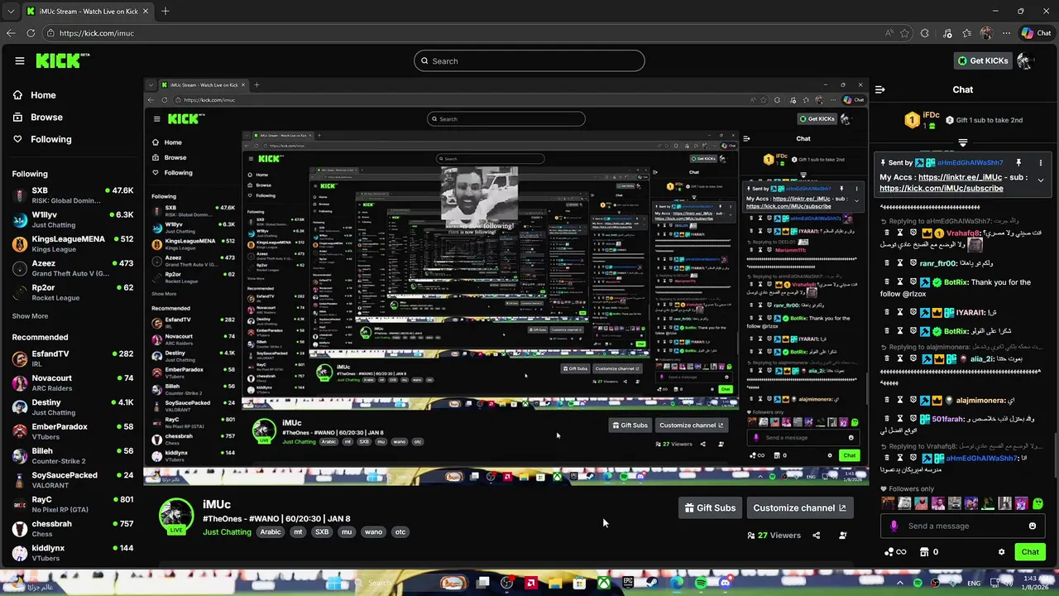Timeout user ranr_ftr00 via the hourglass icon

click(x=900, y=263)
